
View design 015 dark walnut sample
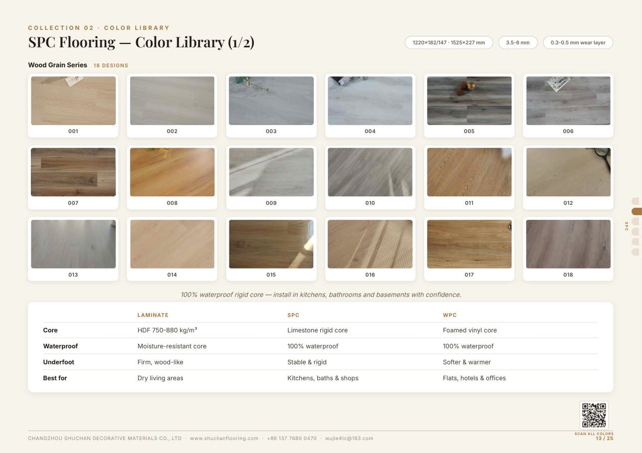point(271,244)
